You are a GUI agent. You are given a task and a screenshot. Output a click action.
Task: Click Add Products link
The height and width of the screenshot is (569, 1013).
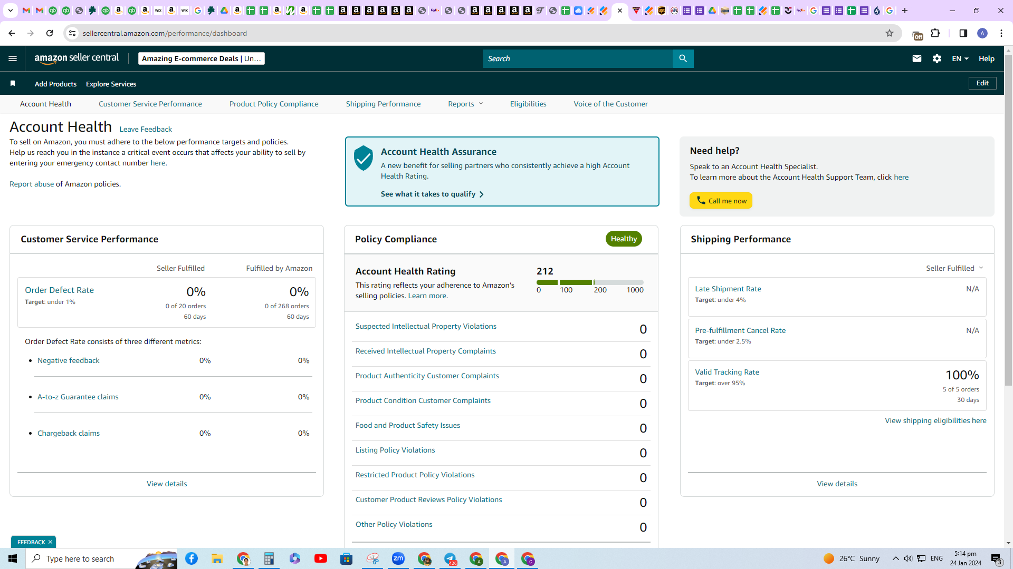55,84
